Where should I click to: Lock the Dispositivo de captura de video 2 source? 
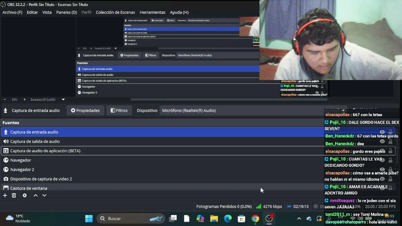click(390, 179)
